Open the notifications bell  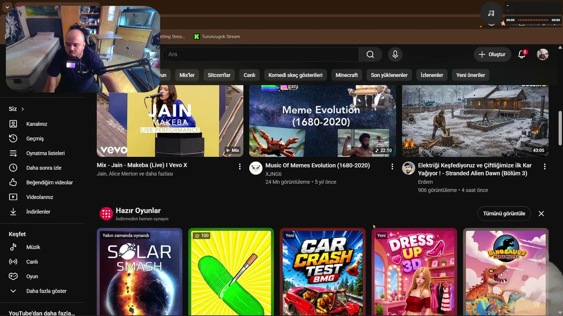(x=522, y=54)
